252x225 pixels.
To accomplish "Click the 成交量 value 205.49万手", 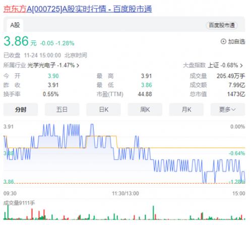I will [231, 76].
